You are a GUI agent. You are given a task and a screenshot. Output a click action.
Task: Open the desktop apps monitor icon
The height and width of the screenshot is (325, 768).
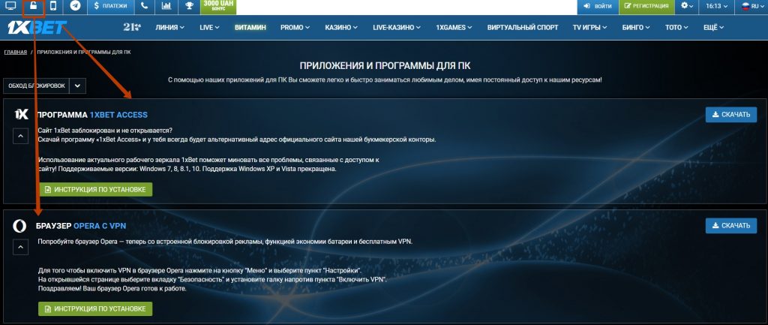(x=10, y=6)
